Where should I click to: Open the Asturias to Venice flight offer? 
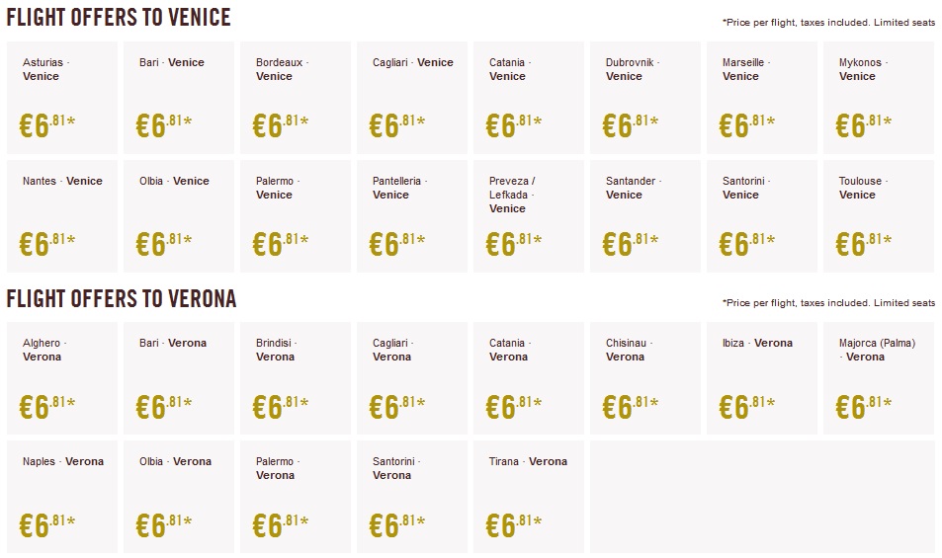(x=61, y=97)
